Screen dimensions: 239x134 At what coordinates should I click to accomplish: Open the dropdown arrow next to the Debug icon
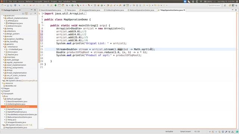[x=69, y=5]
